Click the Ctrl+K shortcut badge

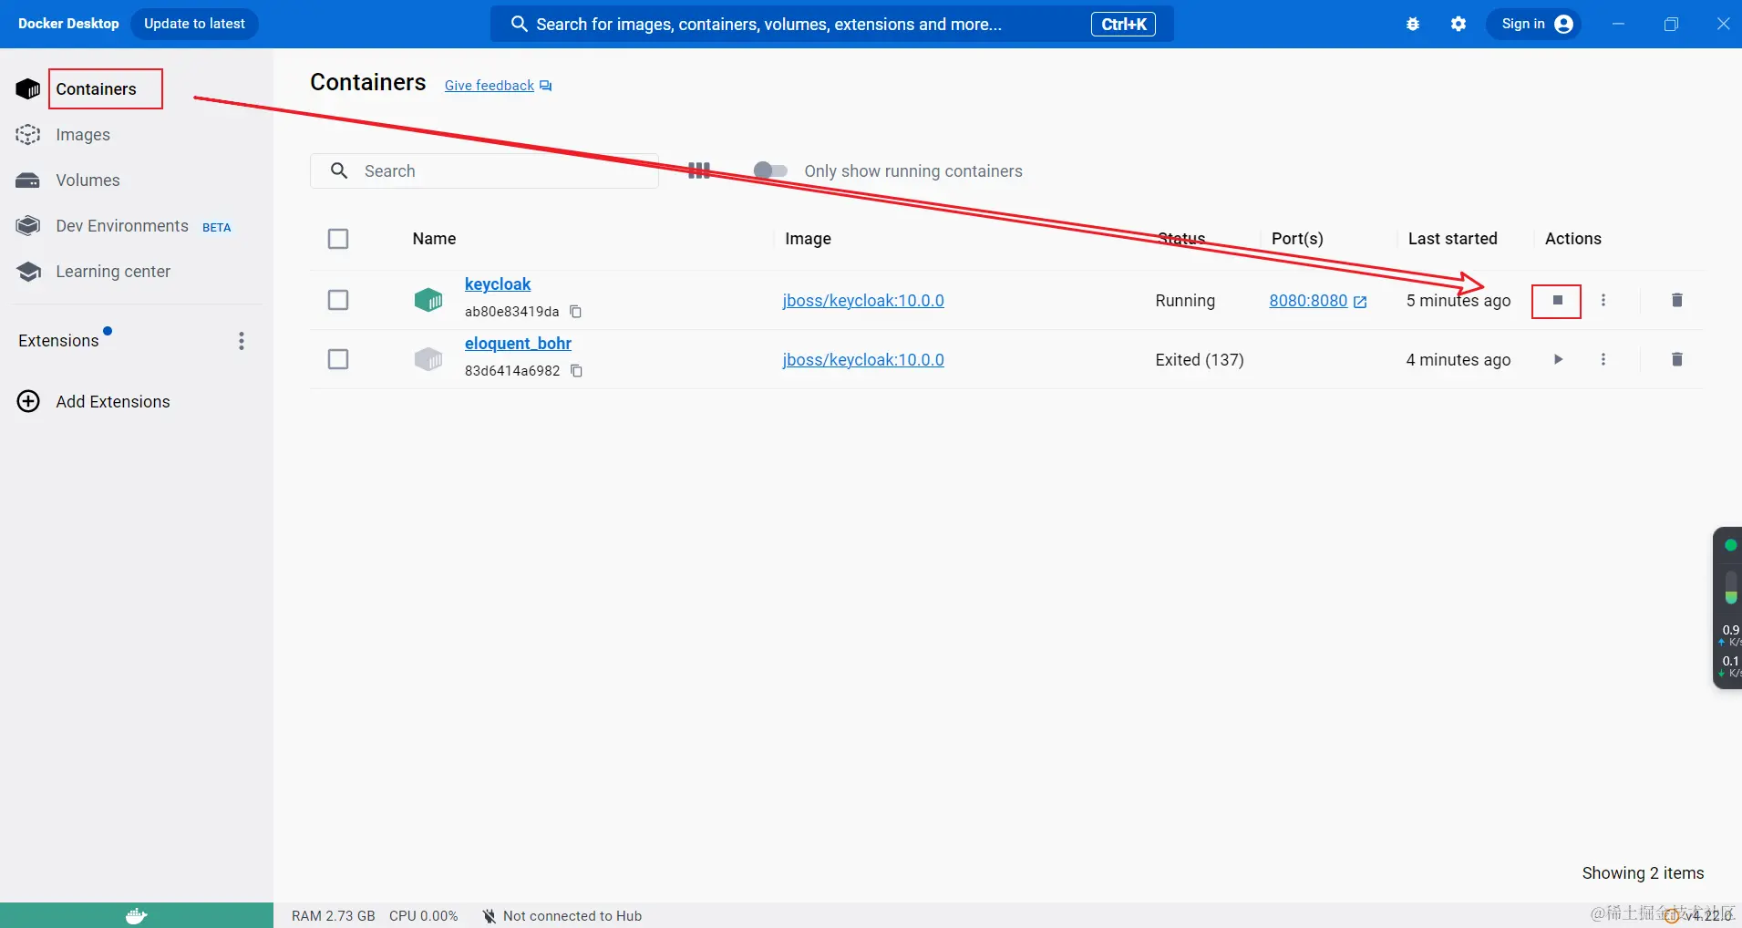pos(1123,25)
